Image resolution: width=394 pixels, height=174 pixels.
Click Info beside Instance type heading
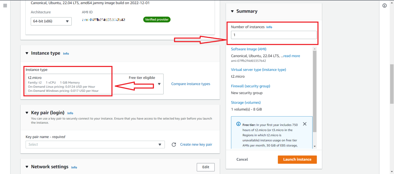pyautogui.click(x=66, y=53)
